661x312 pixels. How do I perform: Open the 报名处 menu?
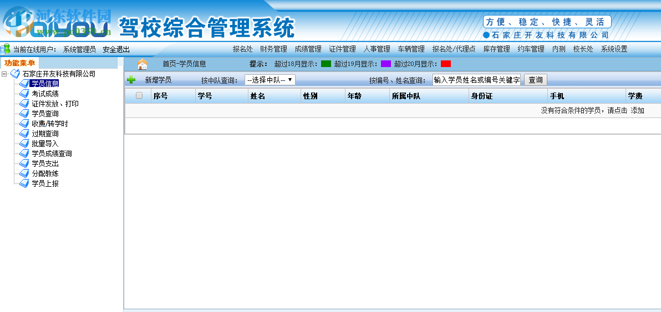click(242, 49)
